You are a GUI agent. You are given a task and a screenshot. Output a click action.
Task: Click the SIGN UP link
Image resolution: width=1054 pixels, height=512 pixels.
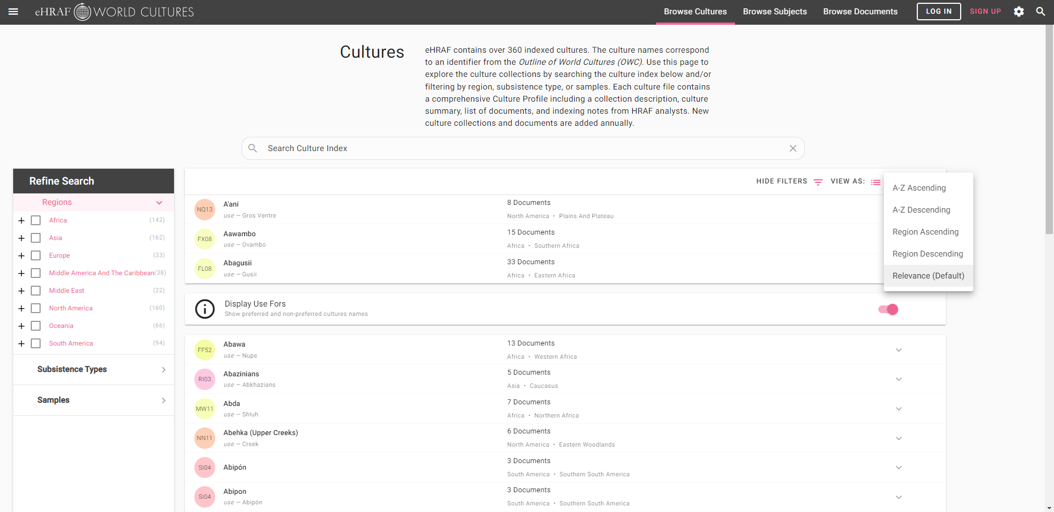pyautogui.click(x=985, y=12)
